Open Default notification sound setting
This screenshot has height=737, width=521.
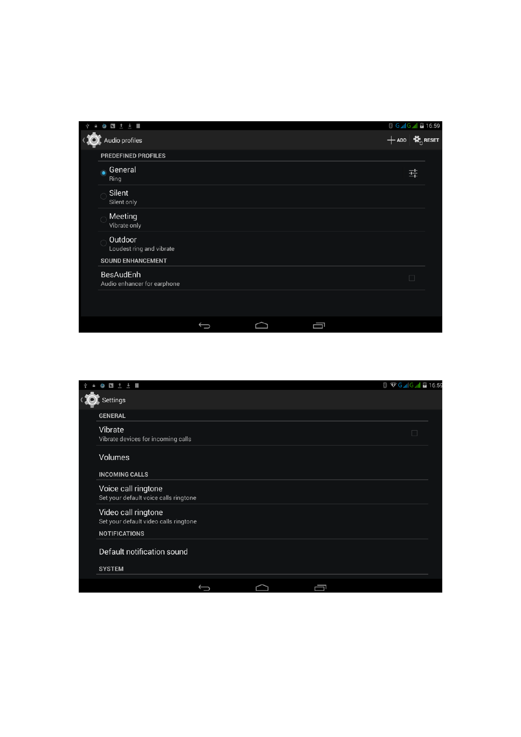pyautogui.click(x=262, y=552)
